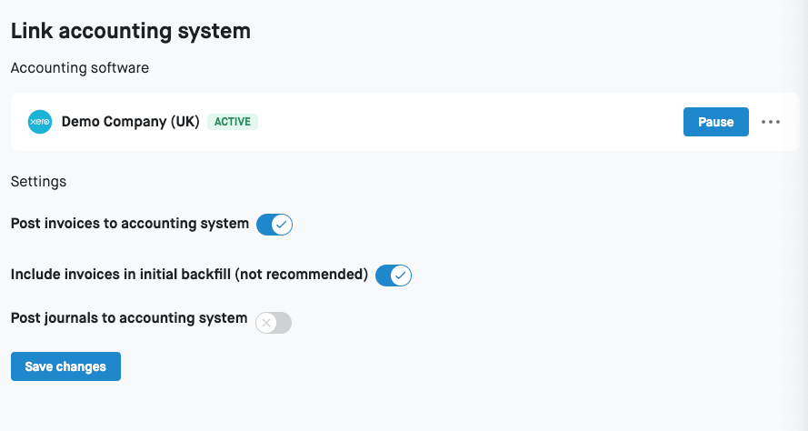
Task: Click the checkmark knob on backfill switch
Action: pos(401,276)
